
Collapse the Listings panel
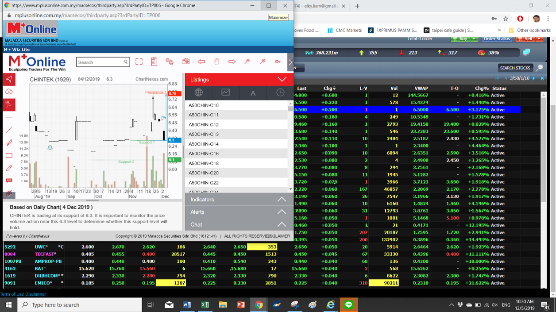coord(282,80)
